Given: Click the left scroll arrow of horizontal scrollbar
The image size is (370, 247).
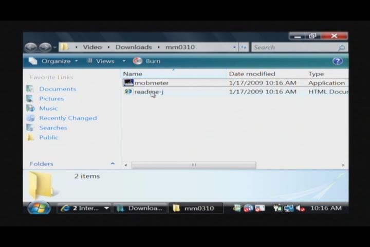Looking at the screenshot, I should 126,165.
